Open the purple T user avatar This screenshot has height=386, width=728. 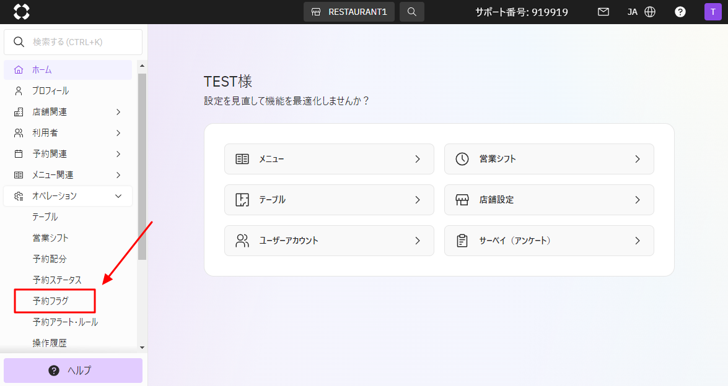tap(713, 12)
